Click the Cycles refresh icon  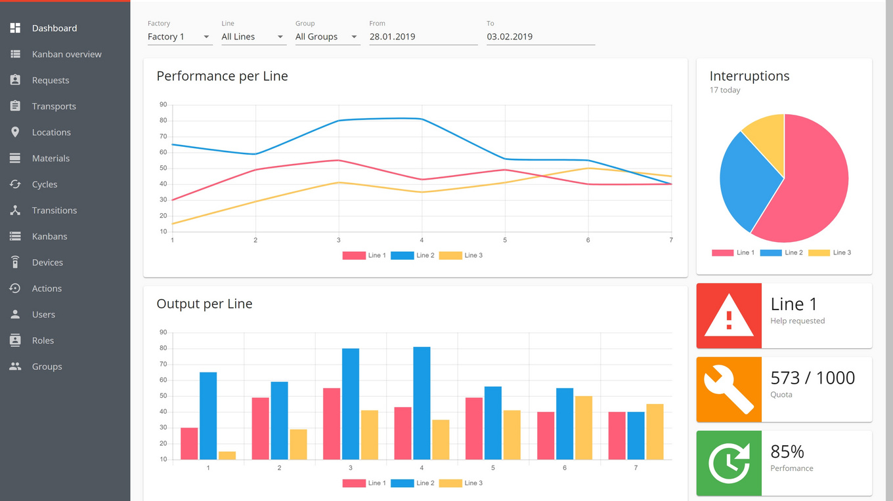pos(15,184)
